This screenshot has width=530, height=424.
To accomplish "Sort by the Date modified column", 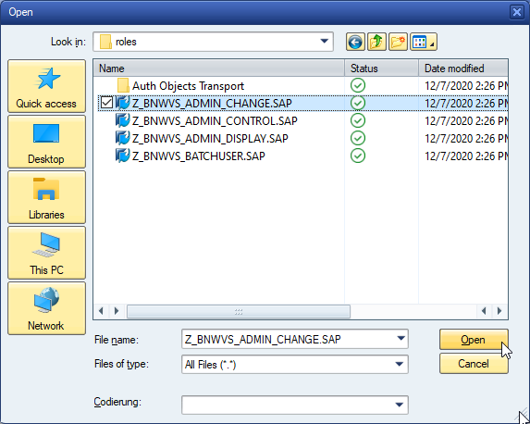I will [463, 69].
